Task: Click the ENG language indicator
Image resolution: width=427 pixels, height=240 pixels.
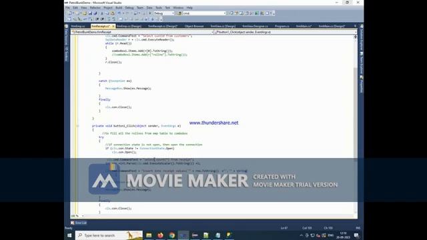Action: [x=331, y=235]
